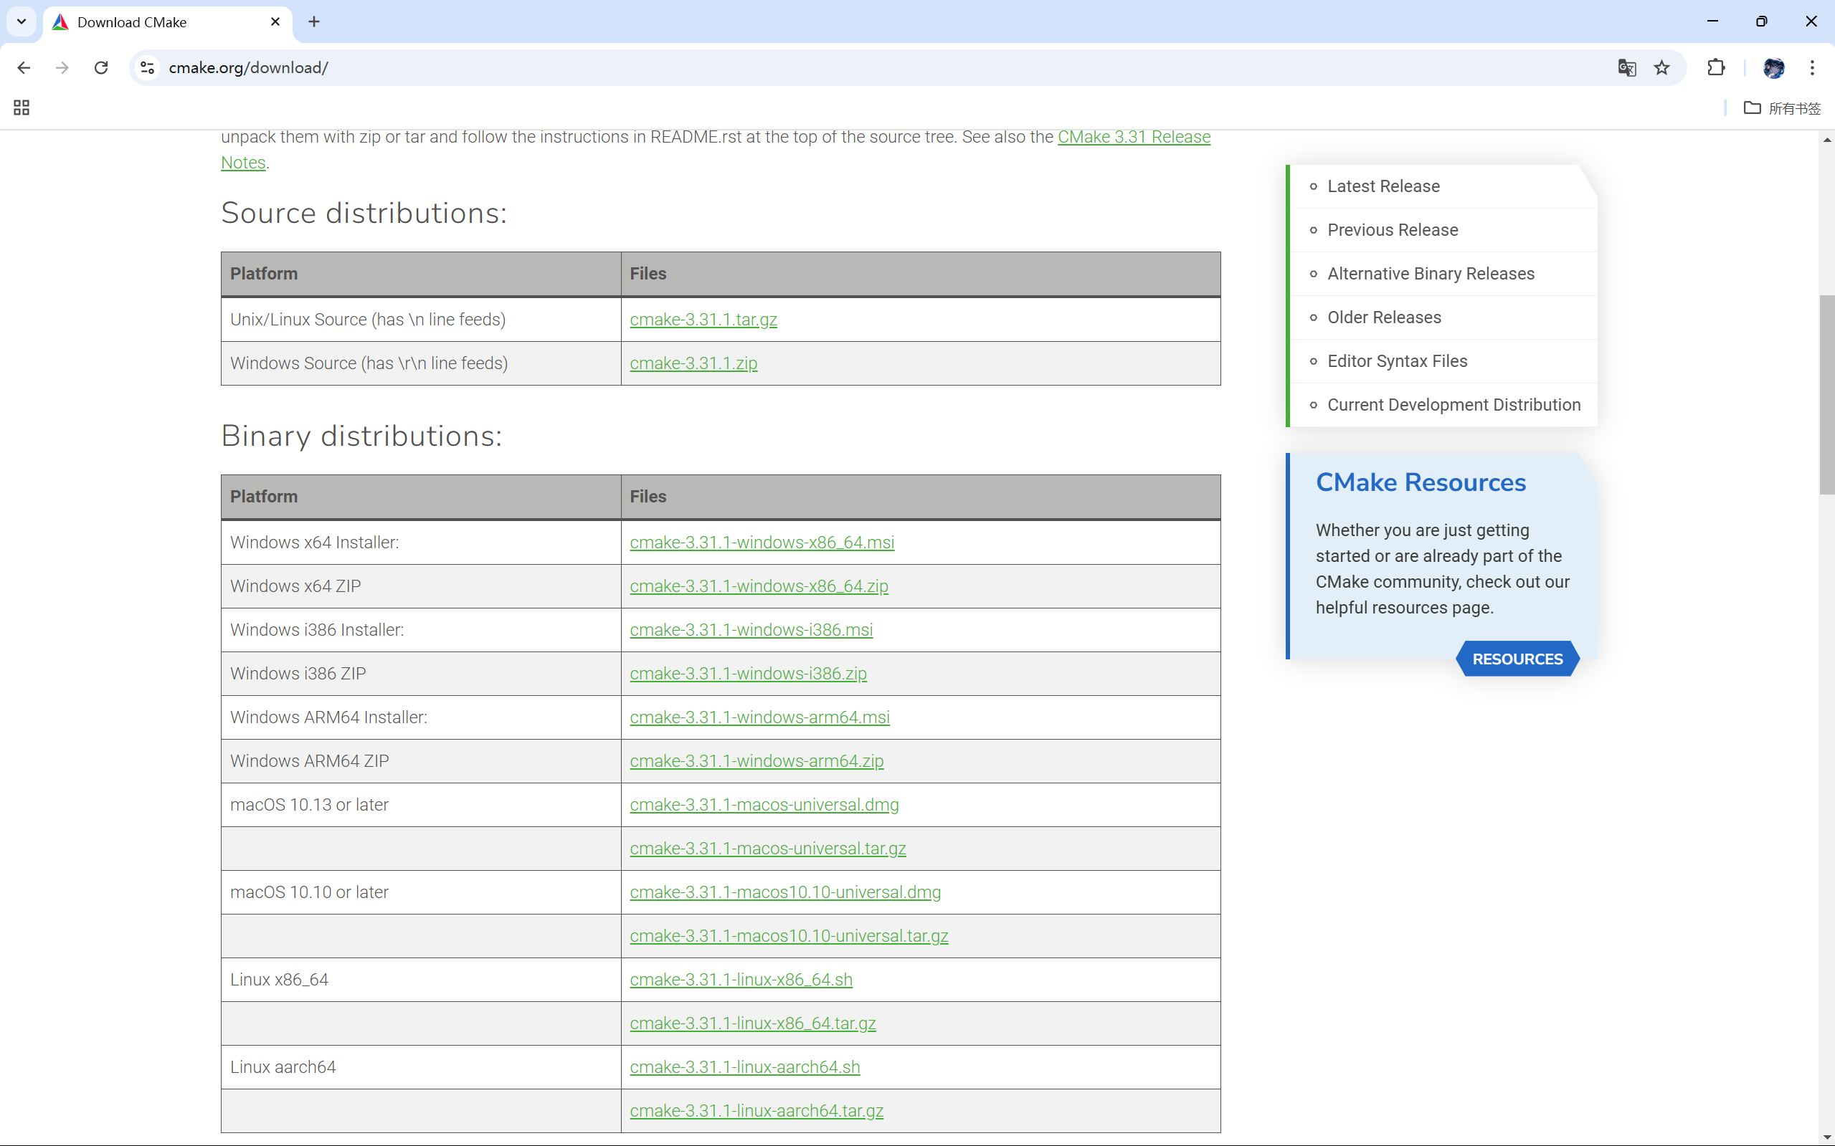Download cmake-3.31.1-macos10.10-universal.tar.gz
The width and height of the screenshot is (1835, 1146).
coord(789,936)
